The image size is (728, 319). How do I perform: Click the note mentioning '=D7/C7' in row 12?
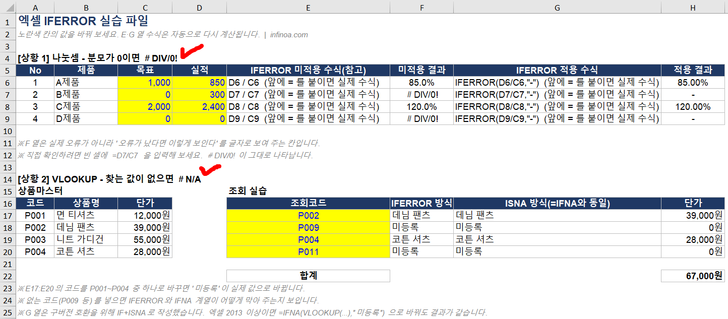pyautogui.click(x=165, y=155)
